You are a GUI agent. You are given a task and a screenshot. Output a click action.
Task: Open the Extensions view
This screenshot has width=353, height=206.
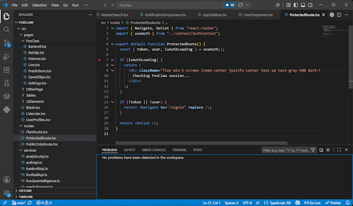point(7,70)
